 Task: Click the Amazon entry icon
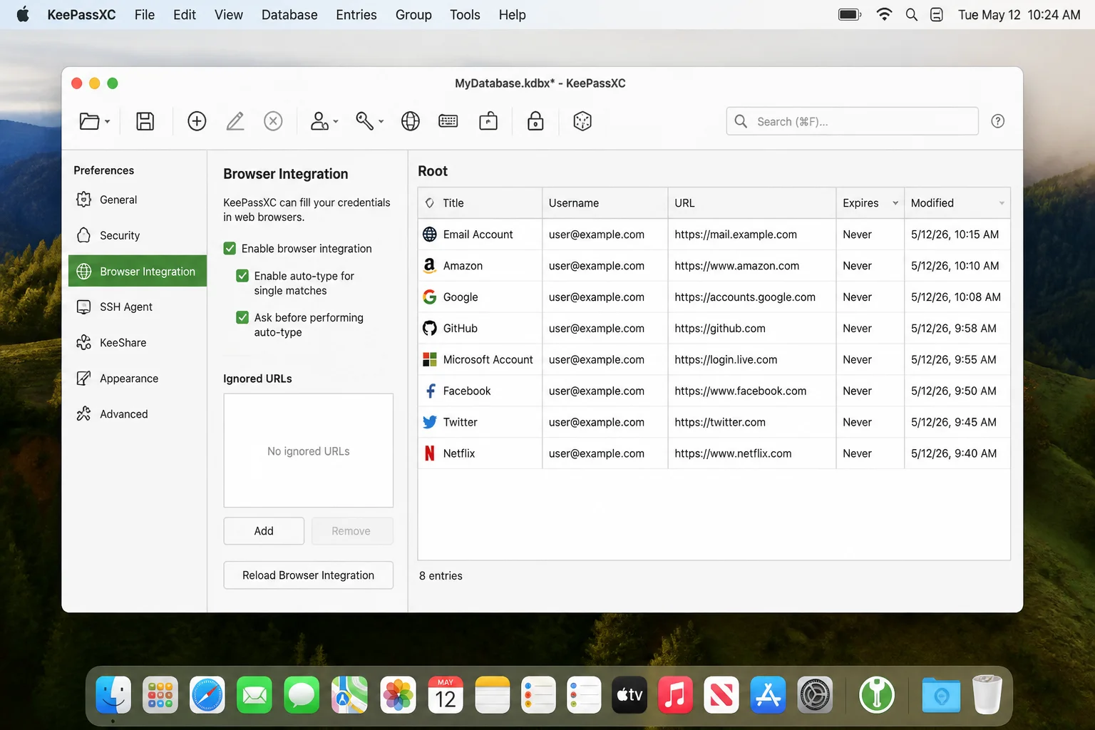430,266
